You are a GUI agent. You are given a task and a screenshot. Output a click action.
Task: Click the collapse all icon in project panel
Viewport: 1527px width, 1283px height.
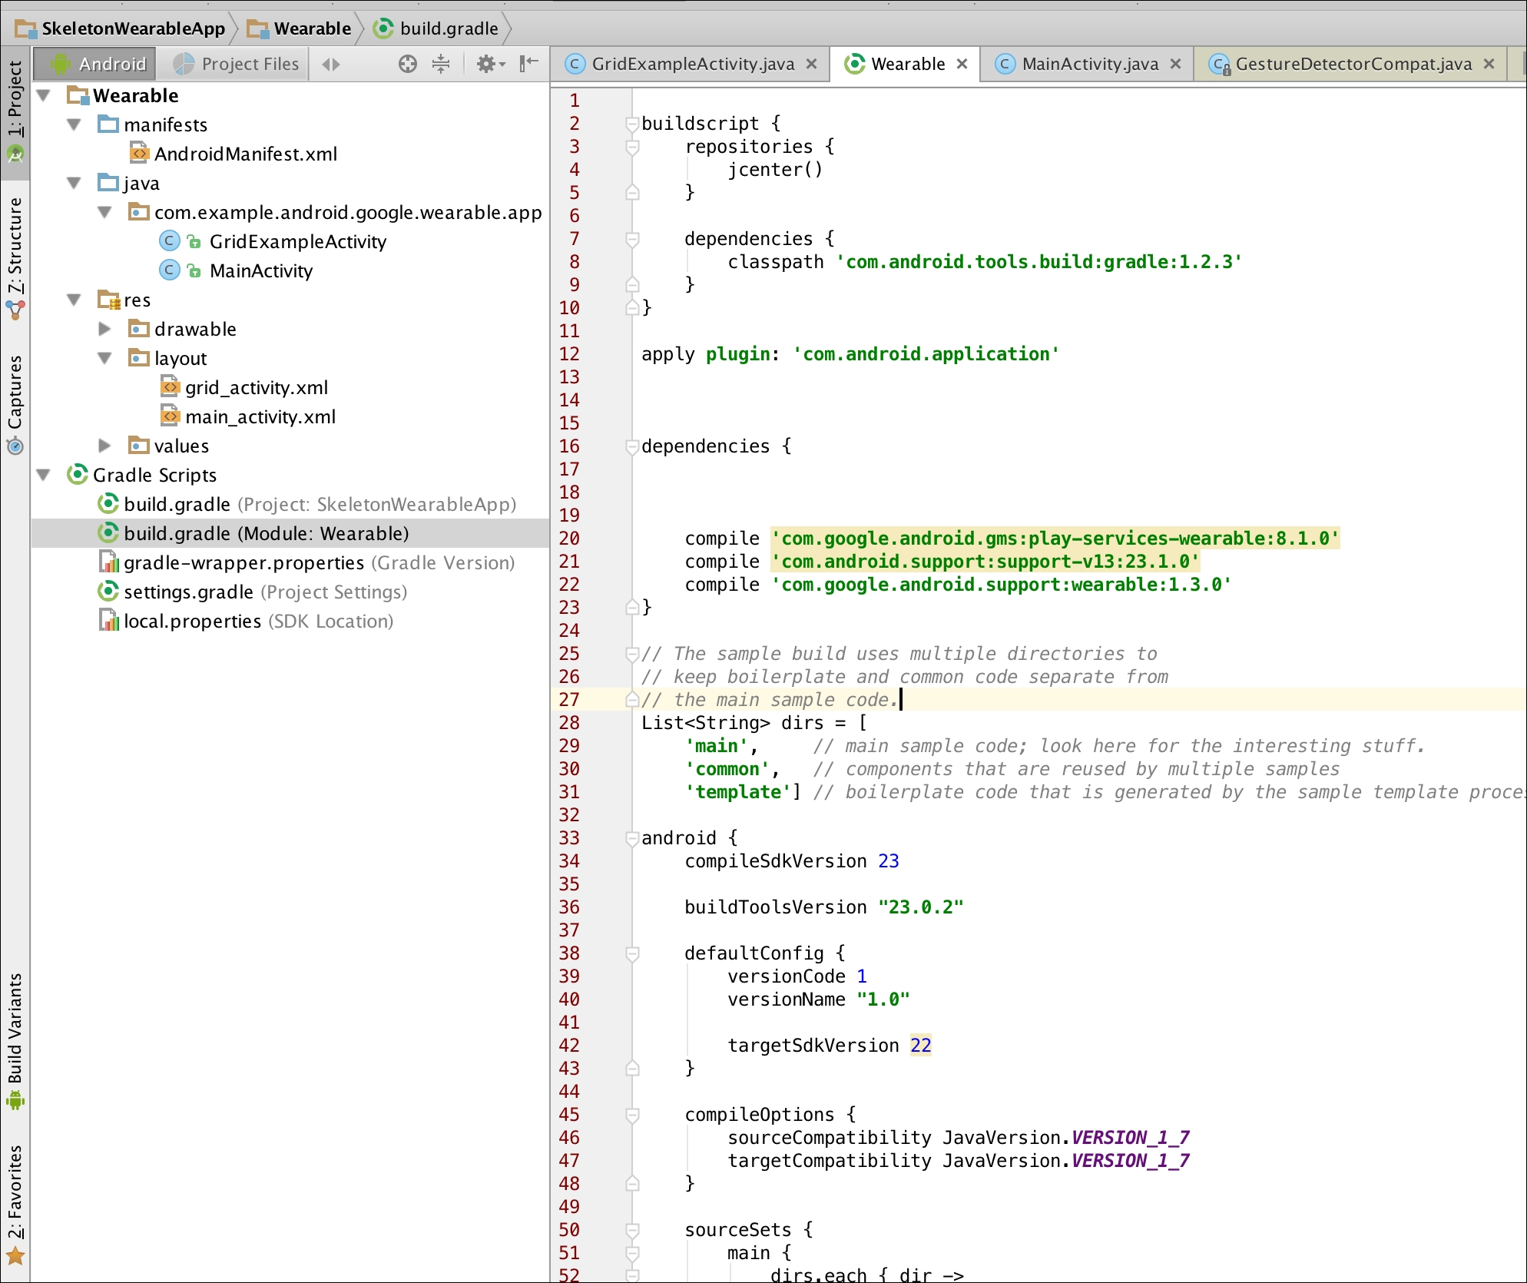click(x=441, y=64)
